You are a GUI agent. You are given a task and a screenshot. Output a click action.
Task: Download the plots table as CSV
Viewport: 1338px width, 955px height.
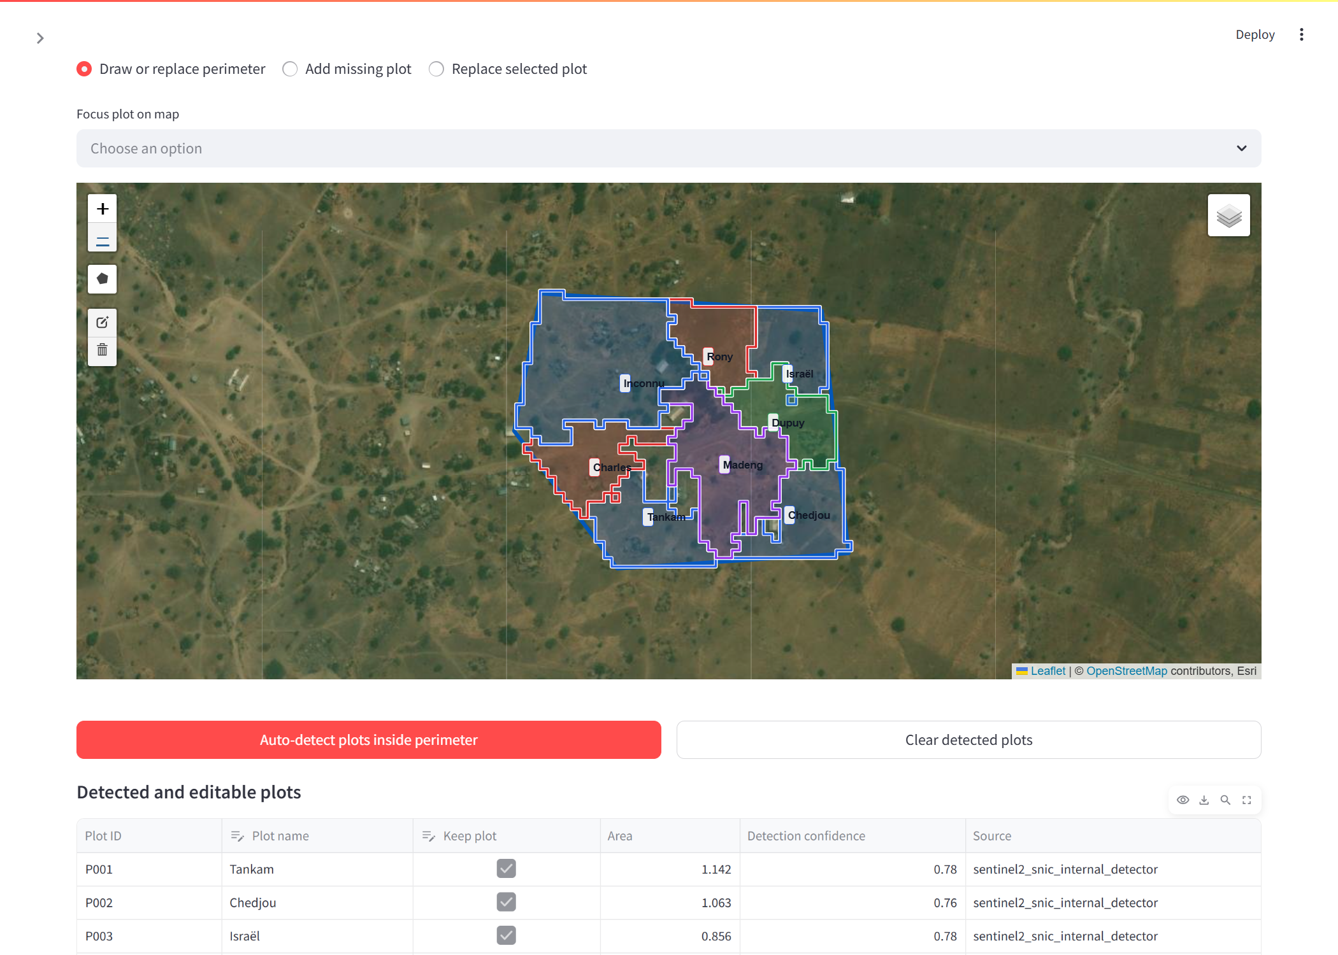[1204, 800]
